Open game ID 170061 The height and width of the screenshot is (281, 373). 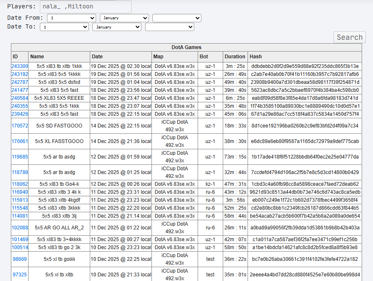point(20,141)
